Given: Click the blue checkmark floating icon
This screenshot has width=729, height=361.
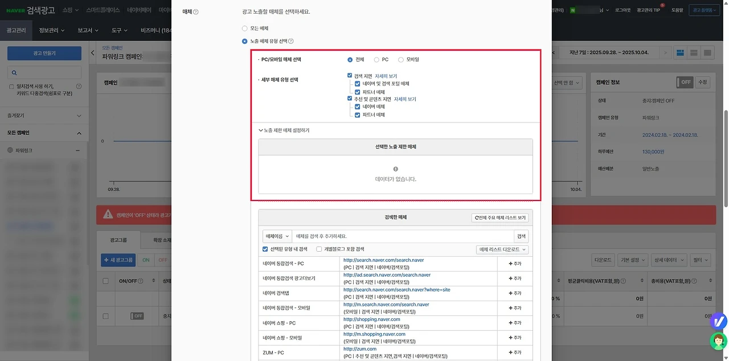Looking at the screenshot, I should 719,321.
